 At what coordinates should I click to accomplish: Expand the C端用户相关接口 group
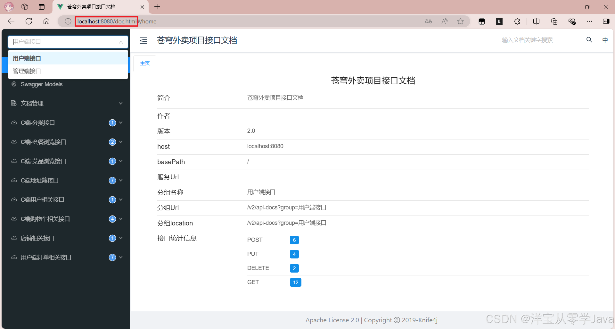click(66, 199)
